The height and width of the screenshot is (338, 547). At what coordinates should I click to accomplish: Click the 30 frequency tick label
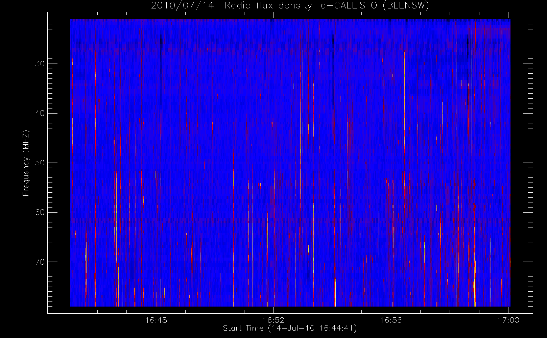(40, 64)
